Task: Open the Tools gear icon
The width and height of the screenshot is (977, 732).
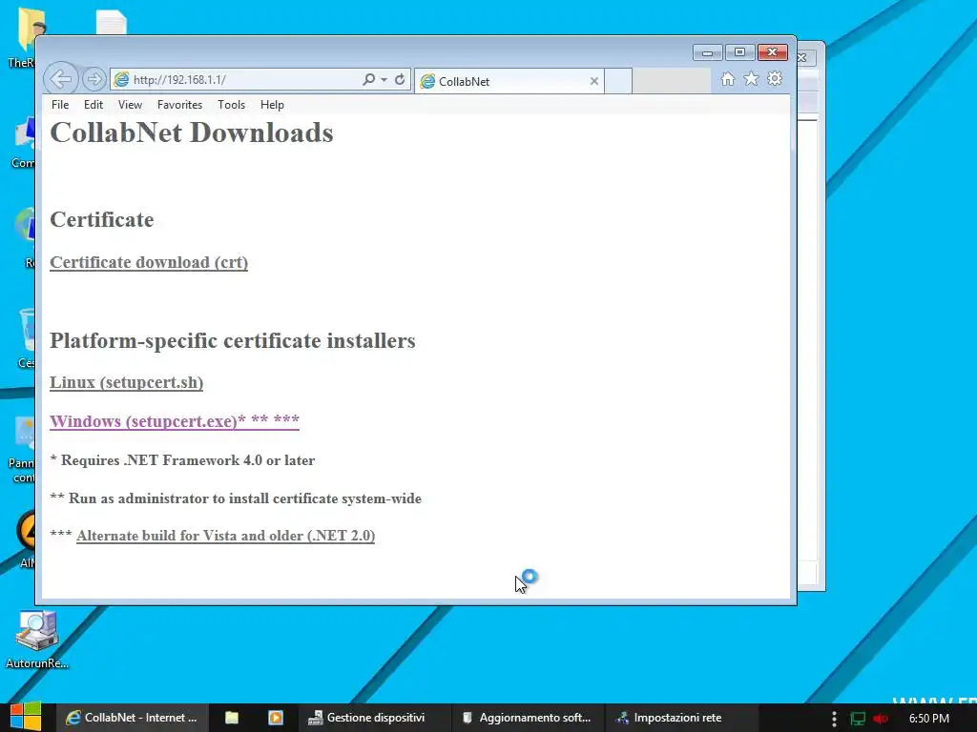Action: coord(775,79)
